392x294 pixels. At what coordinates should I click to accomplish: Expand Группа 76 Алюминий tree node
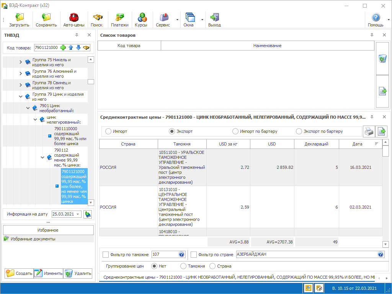(x=21, y=73)
